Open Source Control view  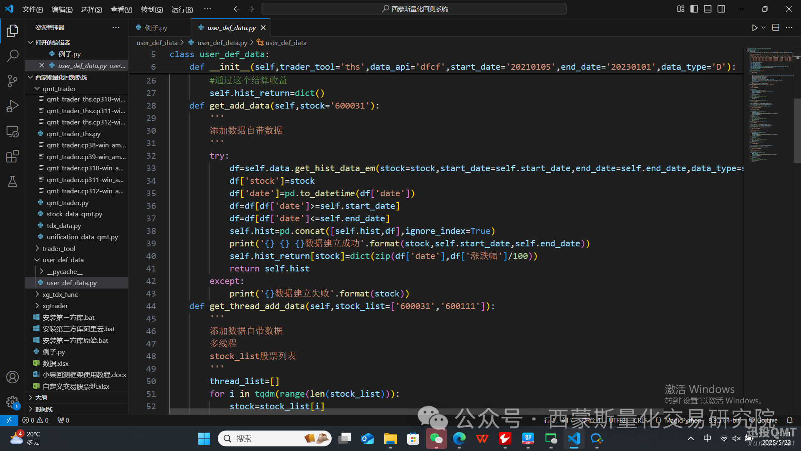coord(13,81)
